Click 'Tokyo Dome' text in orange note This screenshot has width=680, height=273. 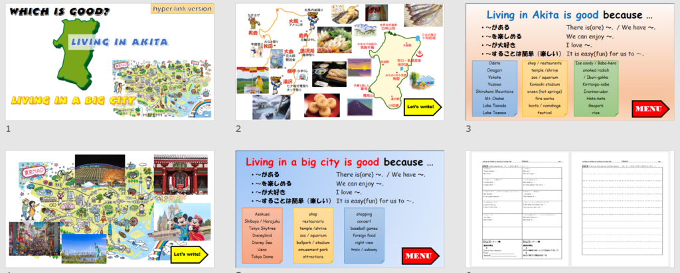pyautogui.click(x=262, y=256)
